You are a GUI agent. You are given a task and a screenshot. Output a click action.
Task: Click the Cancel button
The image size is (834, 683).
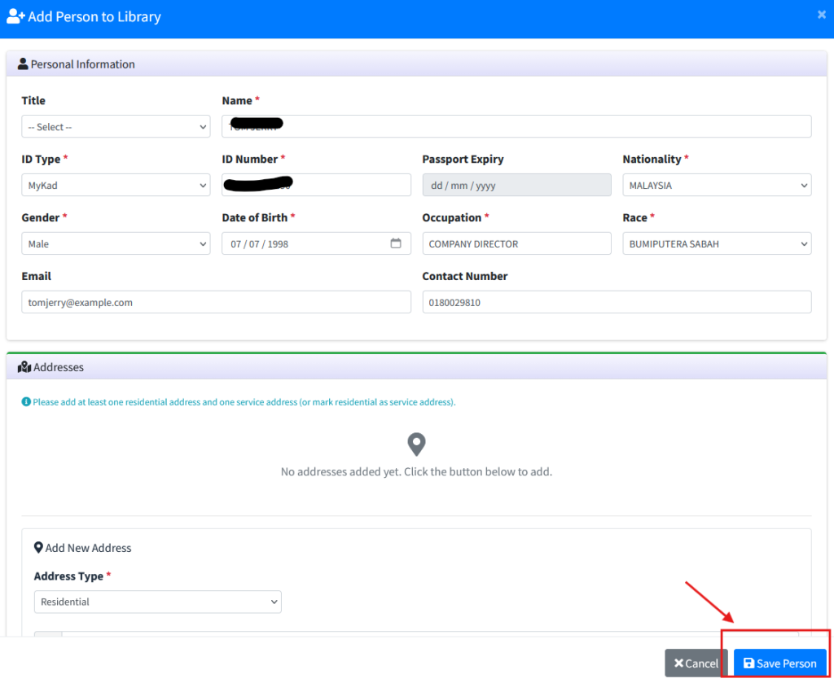point(696,663)
